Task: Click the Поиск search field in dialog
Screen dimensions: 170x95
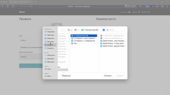Action: click(x=116, y=30)
